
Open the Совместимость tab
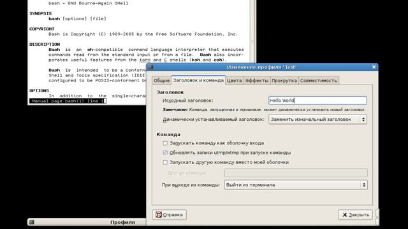tap(319, 81)
